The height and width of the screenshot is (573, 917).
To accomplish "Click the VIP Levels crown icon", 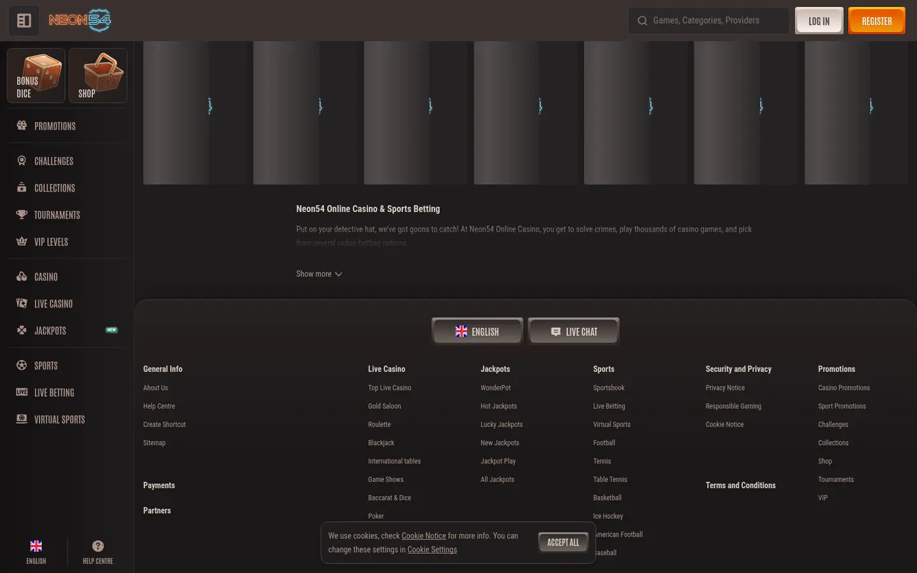I will [x=22, y=241].
